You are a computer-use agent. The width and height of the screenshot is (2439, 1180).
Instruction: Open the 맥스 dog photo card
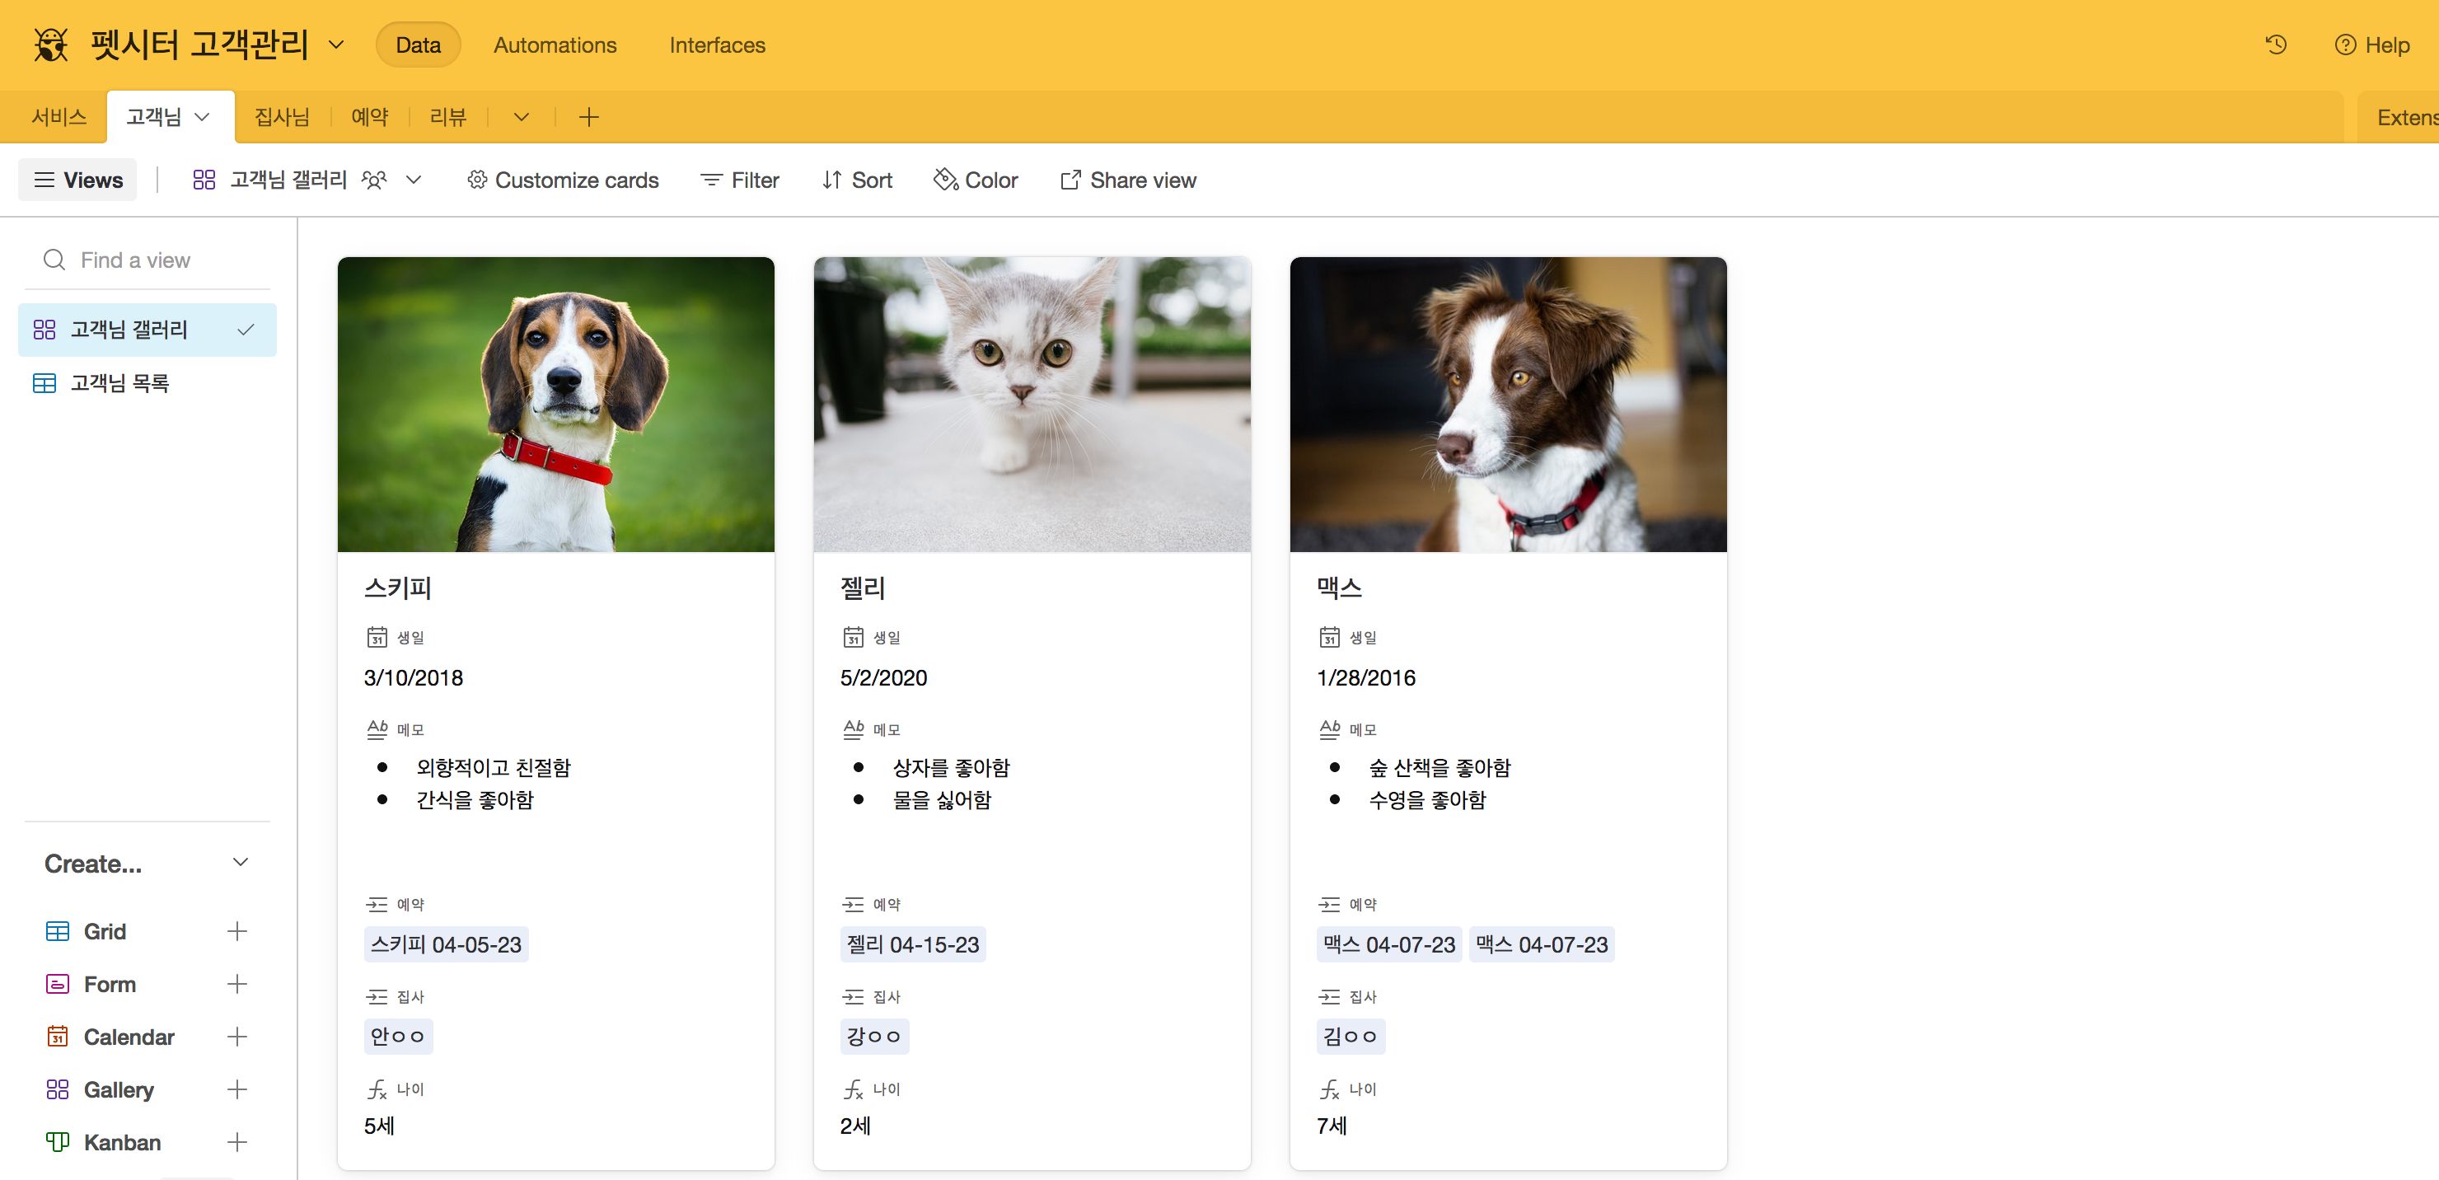pos(1508,405)
